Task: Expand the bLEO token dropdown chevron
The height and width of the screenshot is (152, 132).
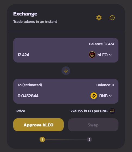Action: (110, 55)
